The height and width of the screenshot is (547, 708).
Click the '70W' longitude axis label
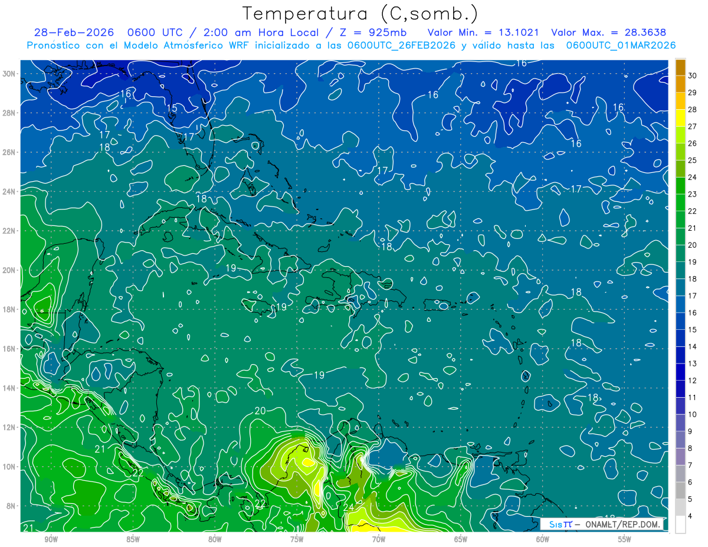click(379, 539)
